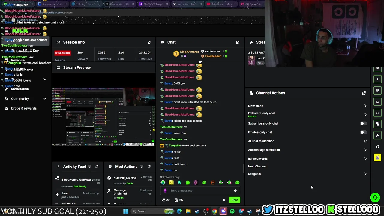This screenshot has height=216, width=384.
Task: Click Zongolia's username in chat
Action: [x=175, y=145]
